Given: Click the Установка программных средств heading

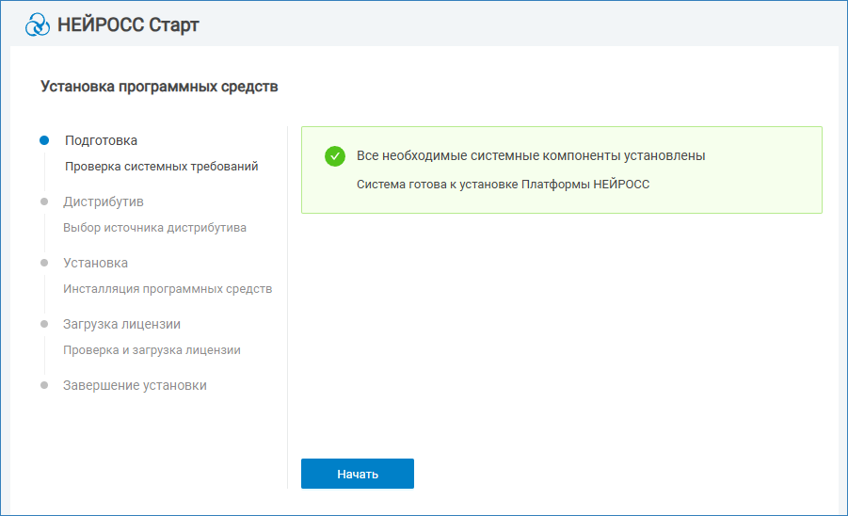Looking at the screenshot, I should click(x=159, y=87).
